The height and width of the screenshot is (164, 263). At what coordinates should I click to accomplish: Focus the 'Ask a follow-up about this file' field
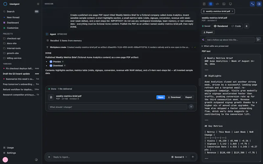tap(230, 40)
